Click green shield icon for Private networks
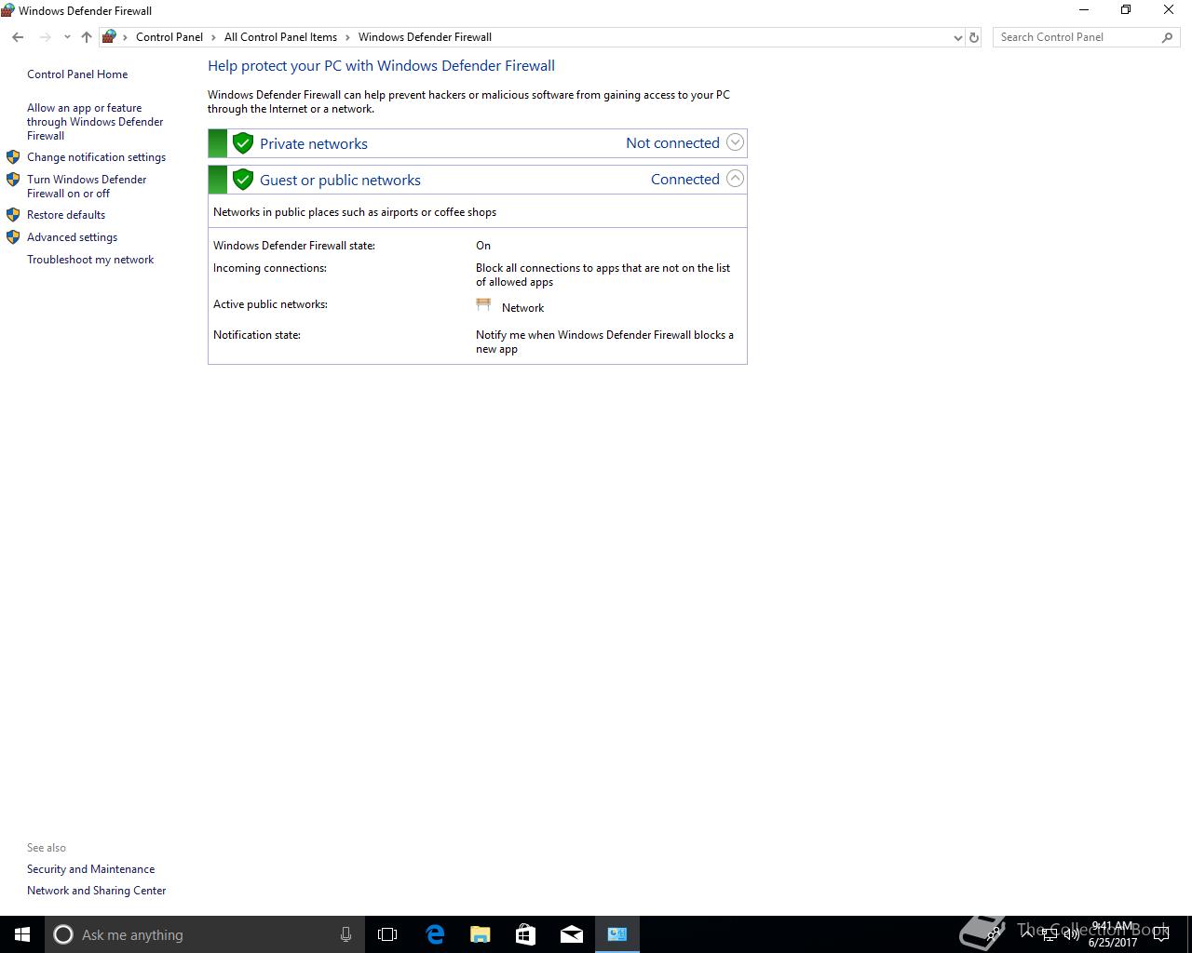This screenshot has width=1192, height=953. pos(243,143)
